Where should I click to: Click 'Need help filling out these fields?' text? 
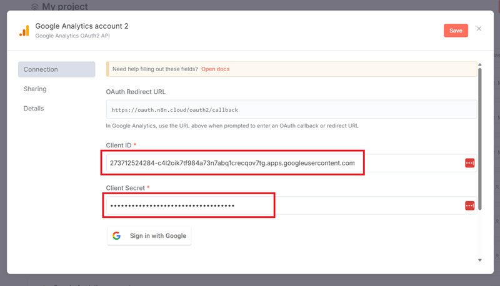click(x=155, y=69)
